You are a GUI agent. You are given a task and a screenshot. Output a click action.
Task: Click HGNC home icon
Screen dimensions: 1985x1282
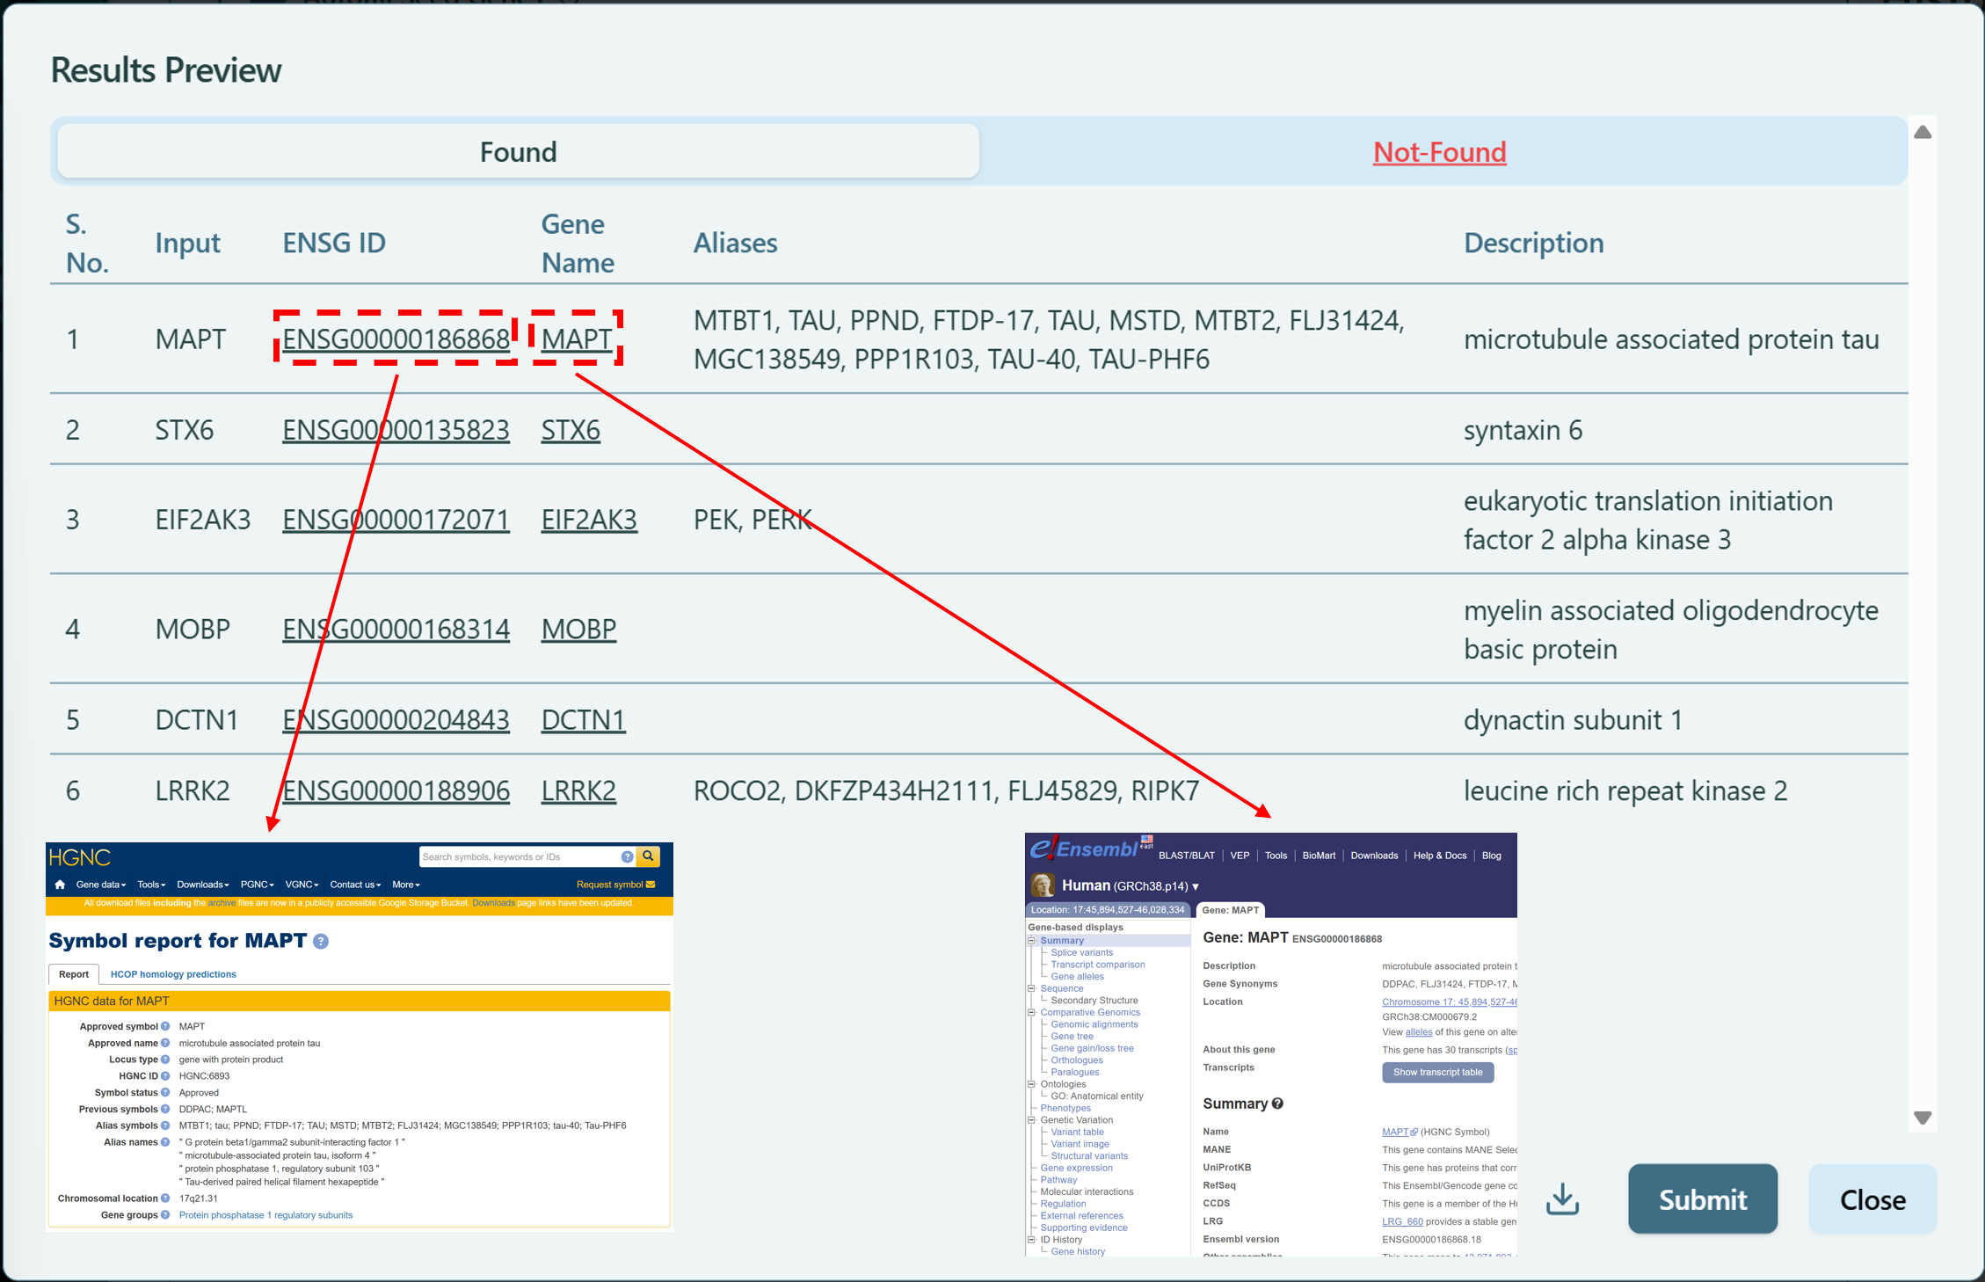[60, 885]
